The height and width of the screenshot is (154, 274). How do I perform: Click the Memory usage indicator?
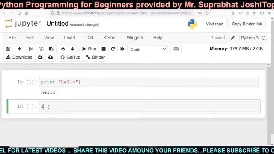coord(236,49)
